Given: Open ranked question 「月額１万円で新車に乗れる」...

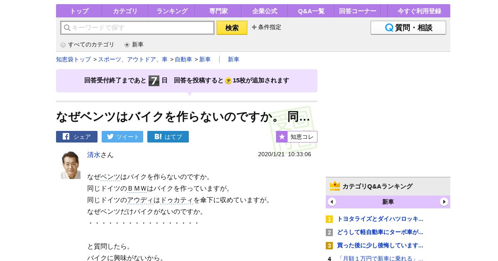Looking at the screenshot, I should click(380, 258).
